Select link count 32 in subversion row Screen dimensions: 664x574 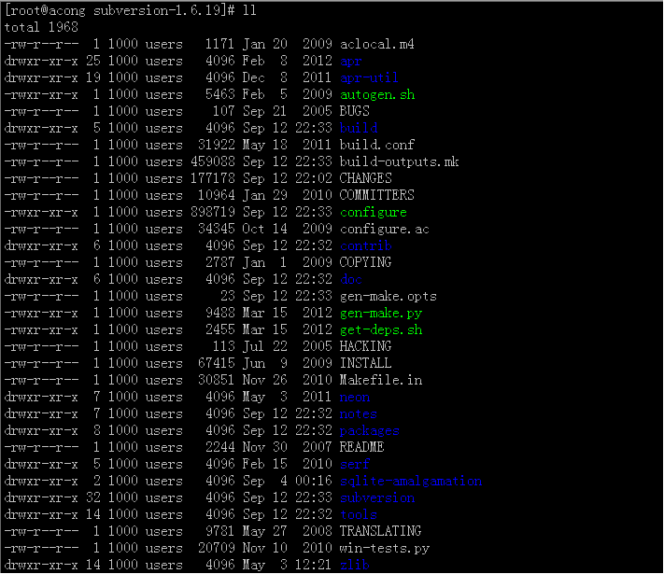pyautogui.click(x=93, y=497)
